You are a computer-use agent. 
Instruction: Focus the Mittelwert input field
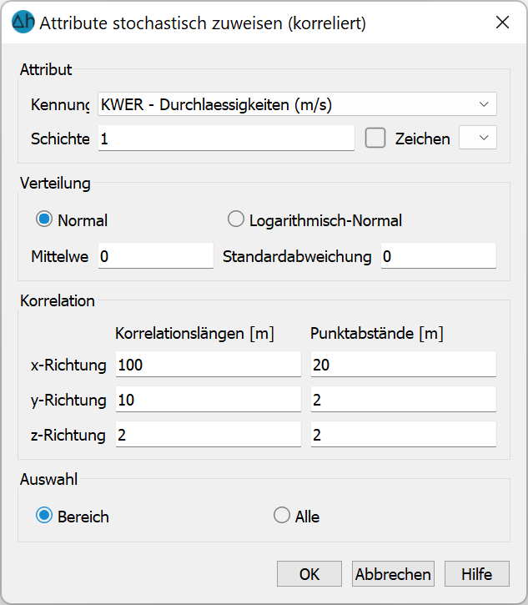click(x=156, y=256)
